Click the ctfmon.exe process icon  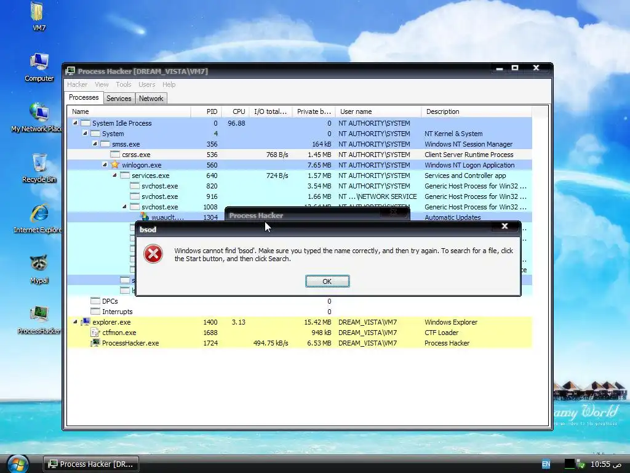coord(95,332)
